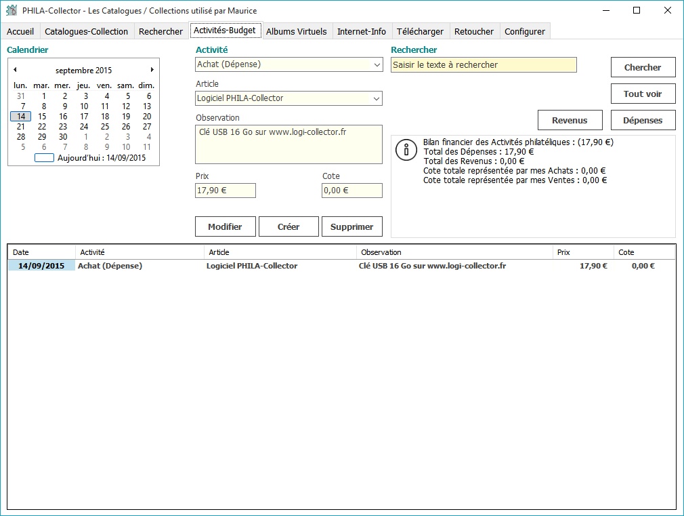Viewport: 684px width, 516px height.
Task: Sort table by Activité column header
Action: click(140, 252)
